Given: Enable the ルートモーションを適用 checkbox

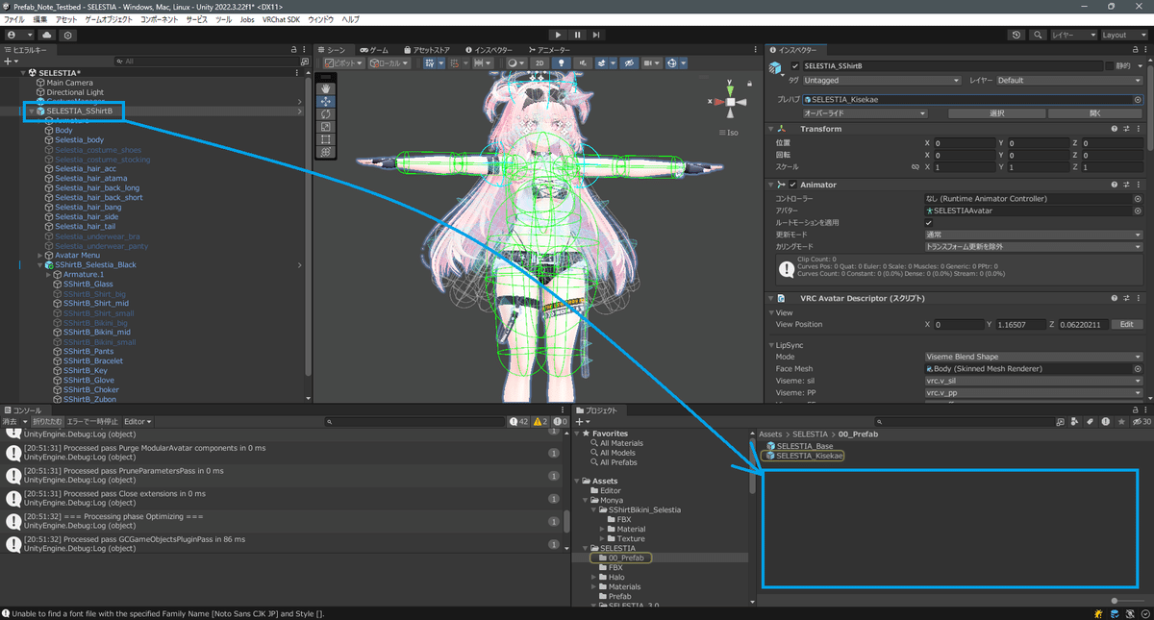Looking at the screenshot, I should (929, 223).
